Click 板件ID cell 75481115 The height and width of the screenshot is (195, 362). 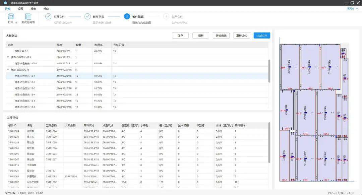[14, 165]
